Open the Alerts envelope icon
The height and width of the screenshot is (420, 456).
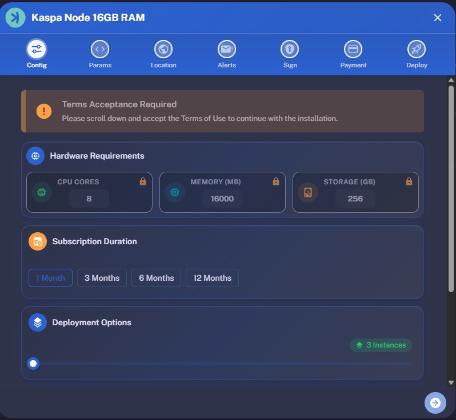point(227,50)
